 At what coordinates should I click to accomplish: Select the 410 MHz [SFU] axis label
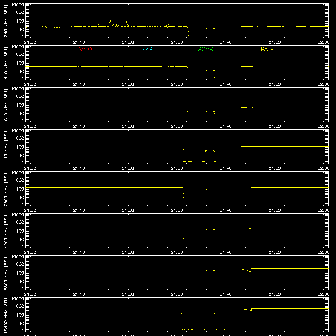[x=5, y=63]
